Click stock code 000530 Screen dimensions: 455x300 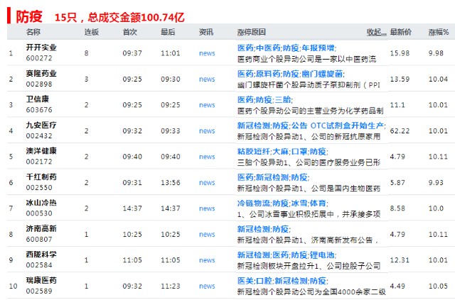(x=39, y=213)
